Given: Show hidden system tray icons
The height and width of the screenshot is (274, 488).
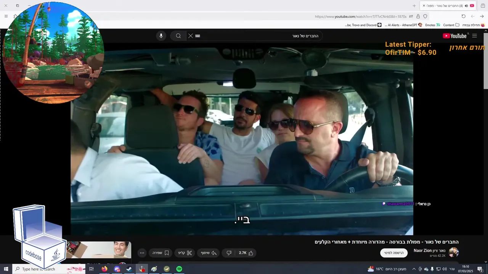Looking at the screenshot, I should click(414, 269).
